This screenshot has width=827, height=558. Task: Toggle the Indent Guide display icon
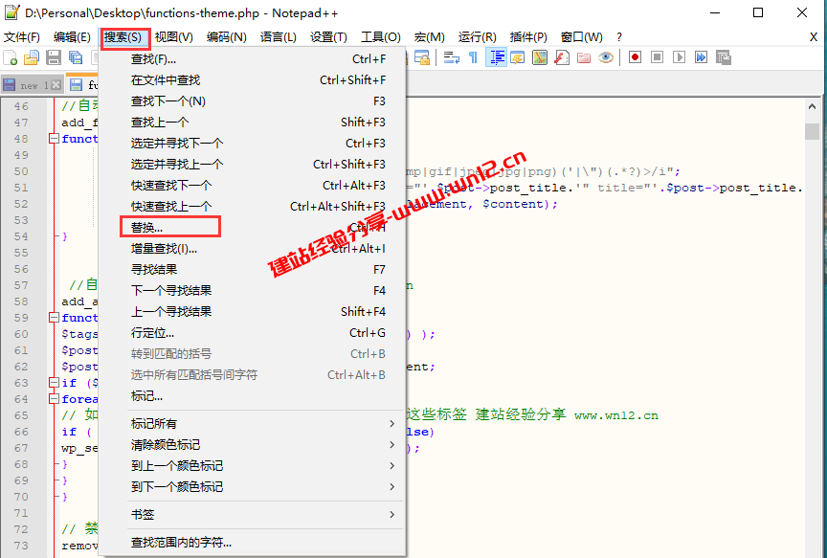496,57
